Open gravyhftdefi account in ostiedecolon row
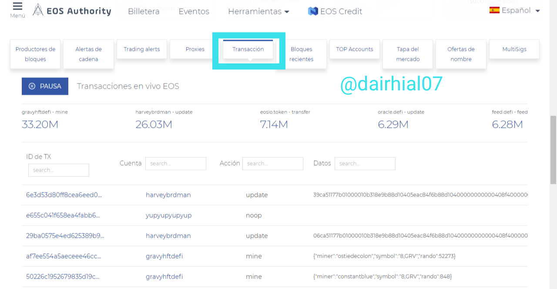Screen dimensions: 557x289 point(164,256)
